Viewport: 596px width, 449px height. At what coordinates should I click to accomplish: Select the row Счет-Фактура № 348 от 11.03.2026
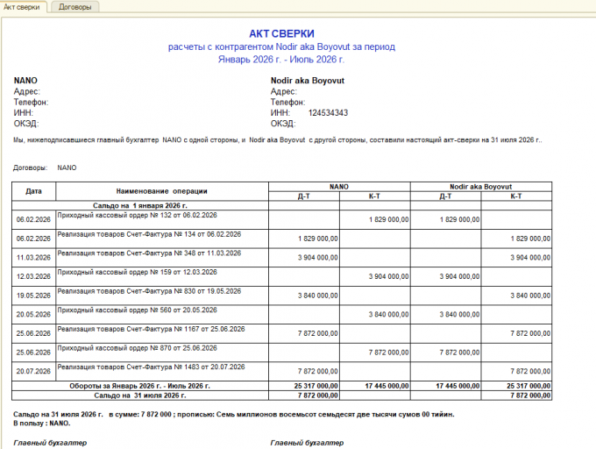click(281, 258)
